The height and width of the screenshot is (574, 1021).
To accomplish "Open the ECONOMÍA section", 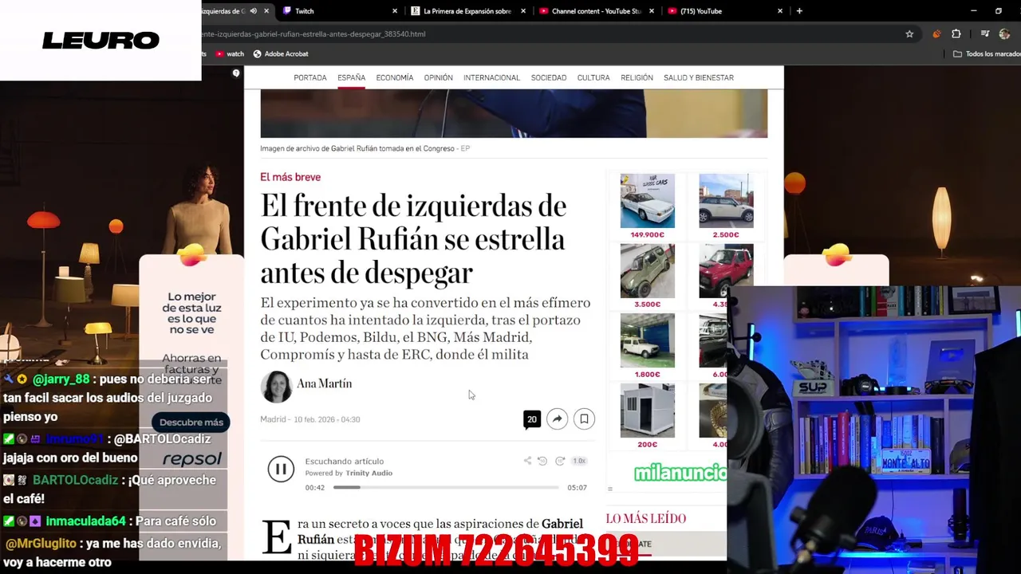I will coord(395,77).
